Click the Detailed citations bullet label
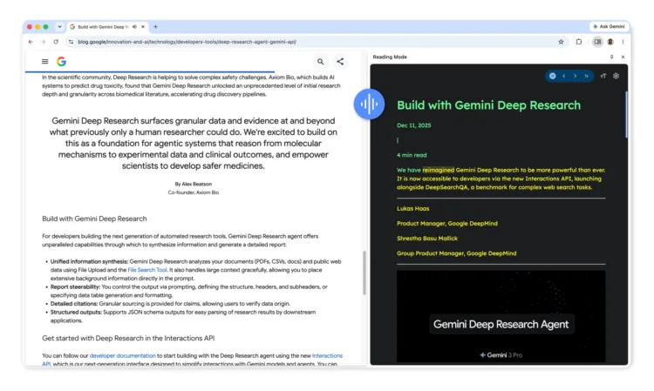 click(74, 304)
